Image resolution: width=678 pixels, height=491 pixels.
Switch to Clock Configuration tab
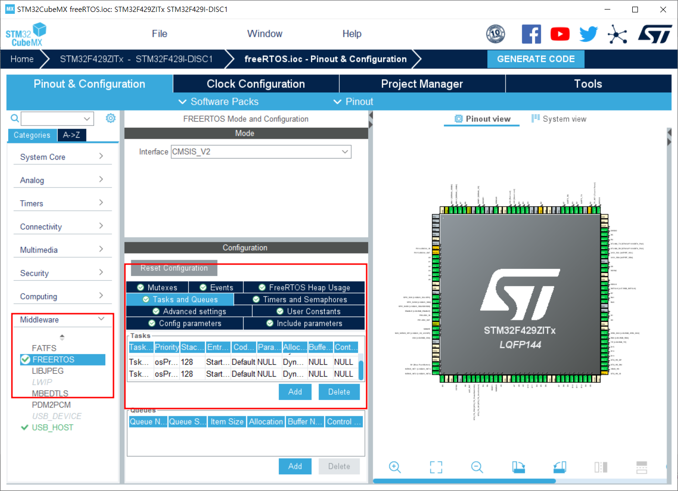point(256,84)
